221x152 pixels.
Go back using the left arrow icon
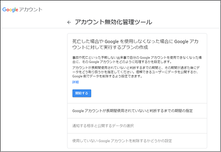pos(69,22)
